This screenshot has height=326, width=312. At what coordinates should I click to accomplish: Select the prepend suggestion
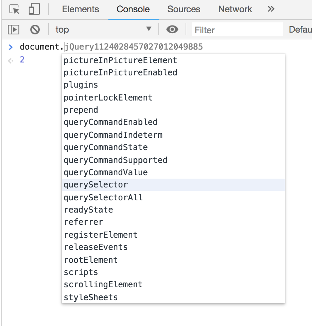pos(173,110)
